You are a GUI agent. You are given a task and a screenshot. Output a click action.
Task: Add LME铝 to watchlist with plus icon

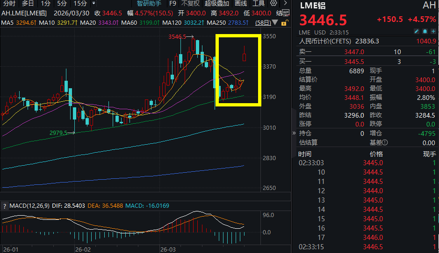(x=433, y=31)
